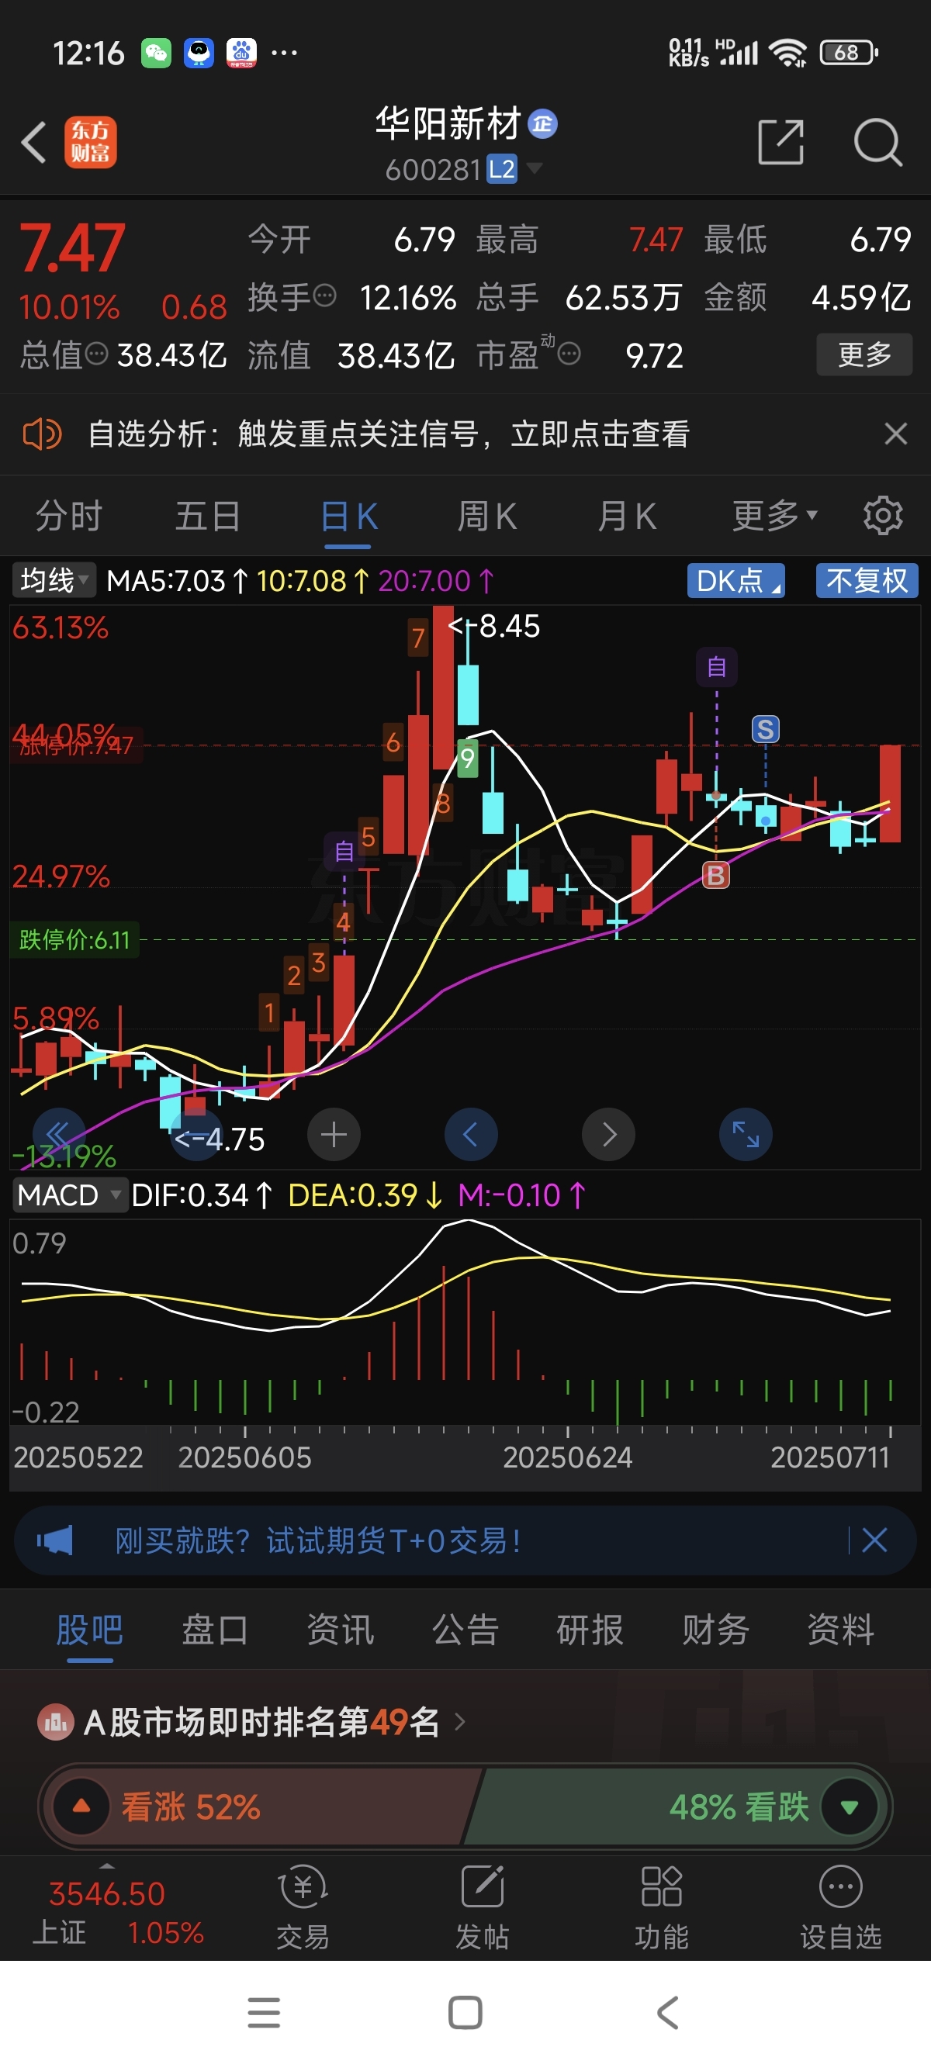The image size is (931, 2071).
Task: Select the 股吧 tab
Action: (89, 1630)
